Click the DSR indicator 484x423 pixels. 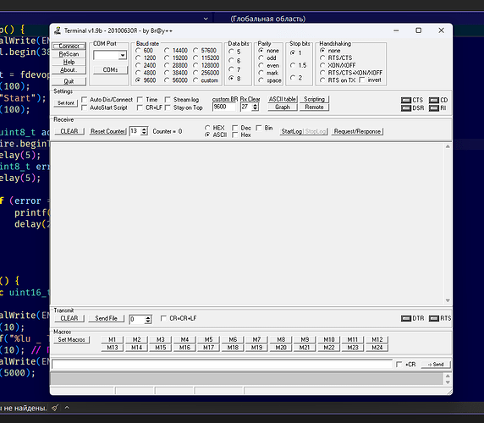(x=406, y=108)
